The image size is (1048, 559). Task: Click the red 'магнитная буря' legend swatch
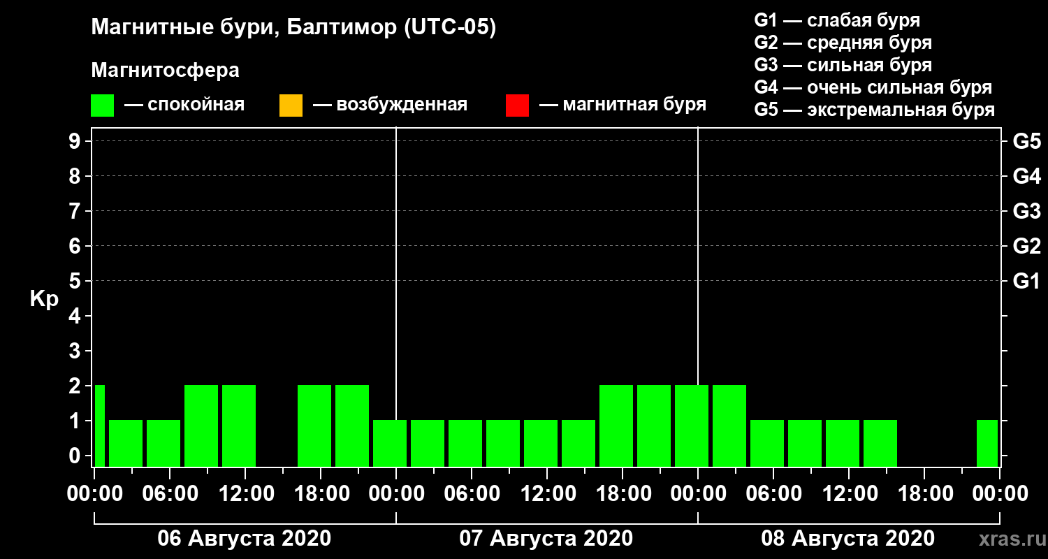tap(517, 106)
